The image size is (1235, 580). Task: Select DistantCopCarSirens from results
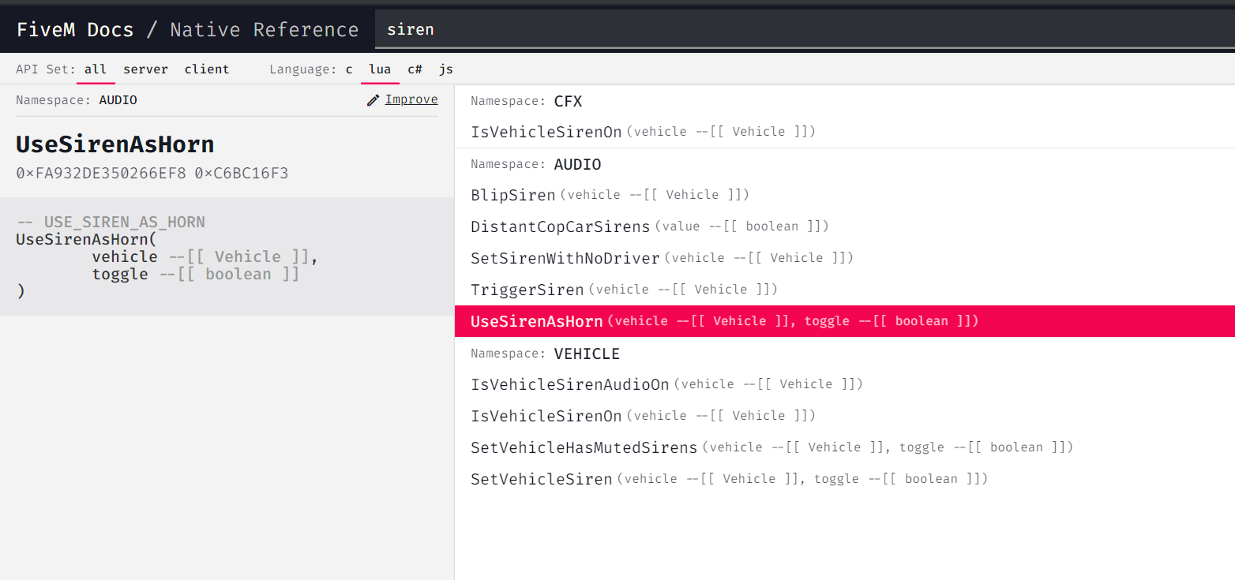[x=561, y=226]
